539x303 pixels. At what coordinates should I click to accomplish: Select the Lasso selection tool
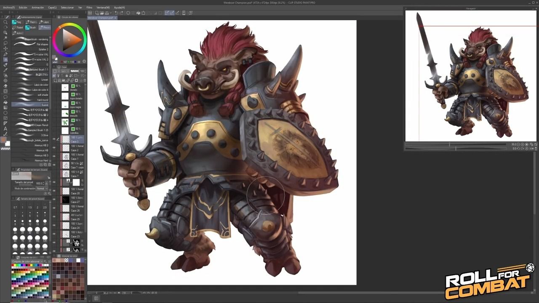click(5, 43)
